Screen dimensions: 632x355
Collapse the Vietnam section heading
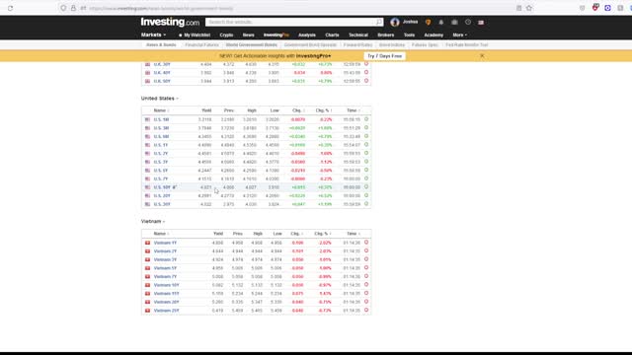pyautogui.click(x=153, y=221)
